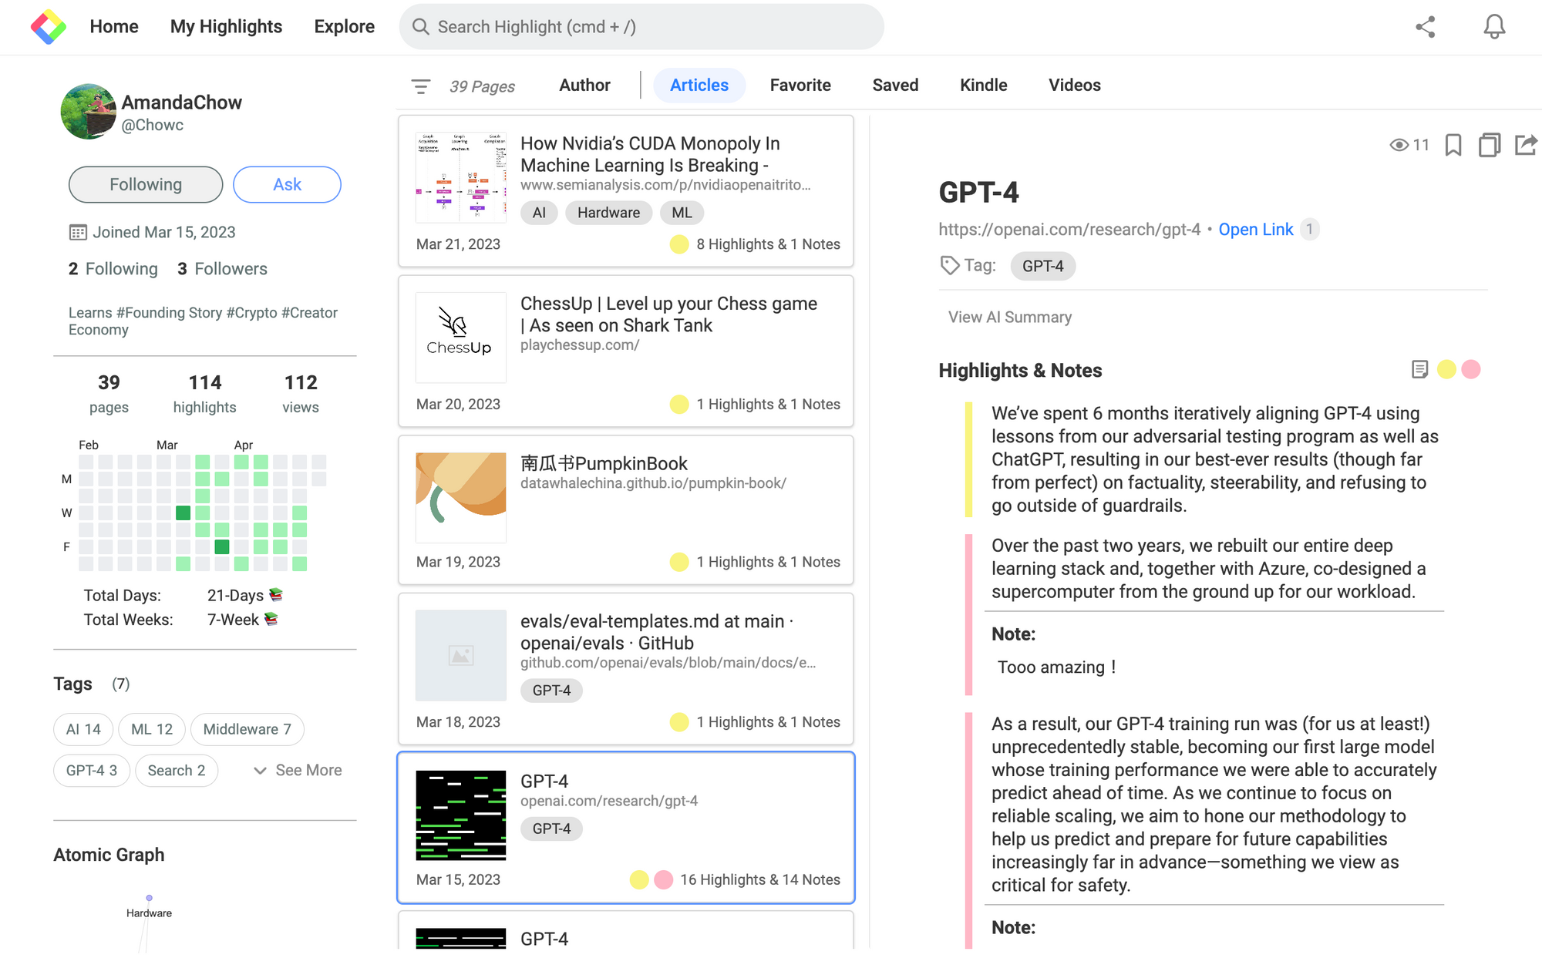The image size is (1542, 958).
Task: Click the dark green cell in activity heatmap
Action: (x=183, y=513)
